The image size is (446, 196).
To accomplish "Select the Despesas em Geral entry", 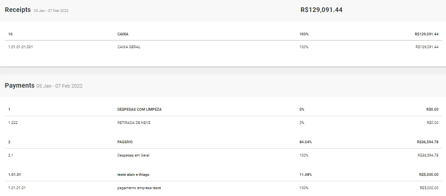I will [133, 155].
